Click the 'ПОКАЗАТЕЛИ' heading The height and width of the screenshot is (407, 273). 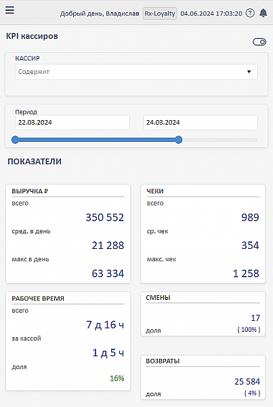coord(35,161)
